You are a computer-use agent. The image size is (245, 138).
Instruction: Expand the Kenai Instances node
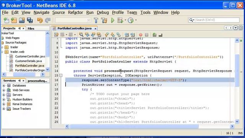tap(4, 104)
